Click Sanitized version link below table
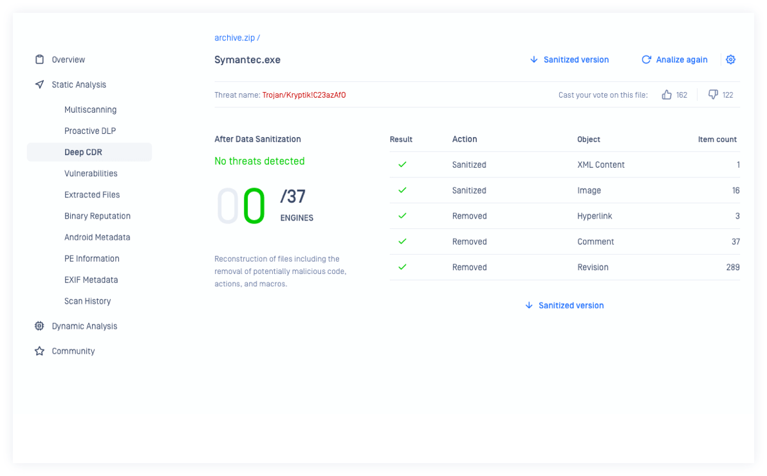Image resolution: width=767 pixels, height=476 pixels. (x=564, y=306)
